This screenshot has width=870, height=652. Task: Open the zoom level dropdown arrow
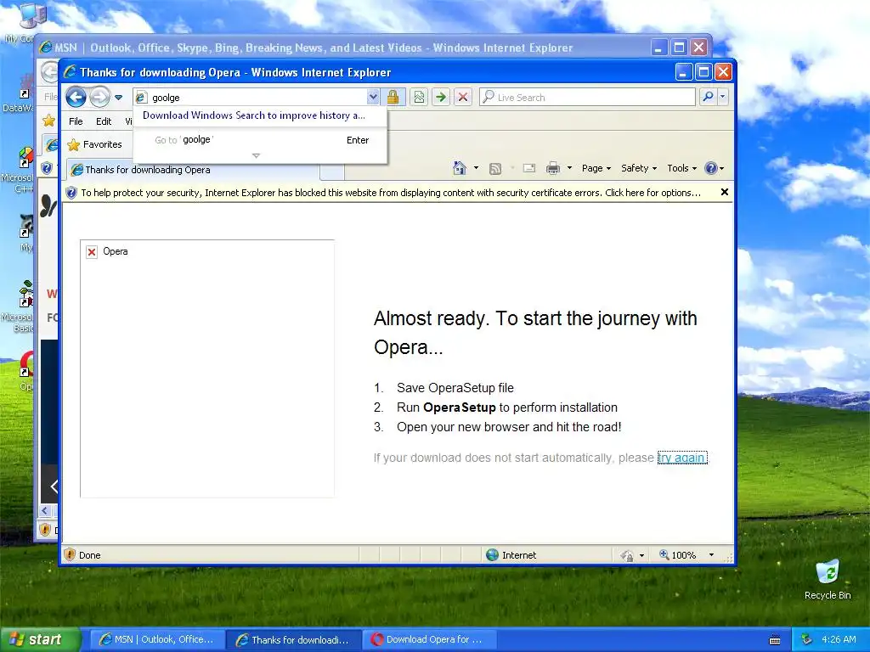point(711,555)
